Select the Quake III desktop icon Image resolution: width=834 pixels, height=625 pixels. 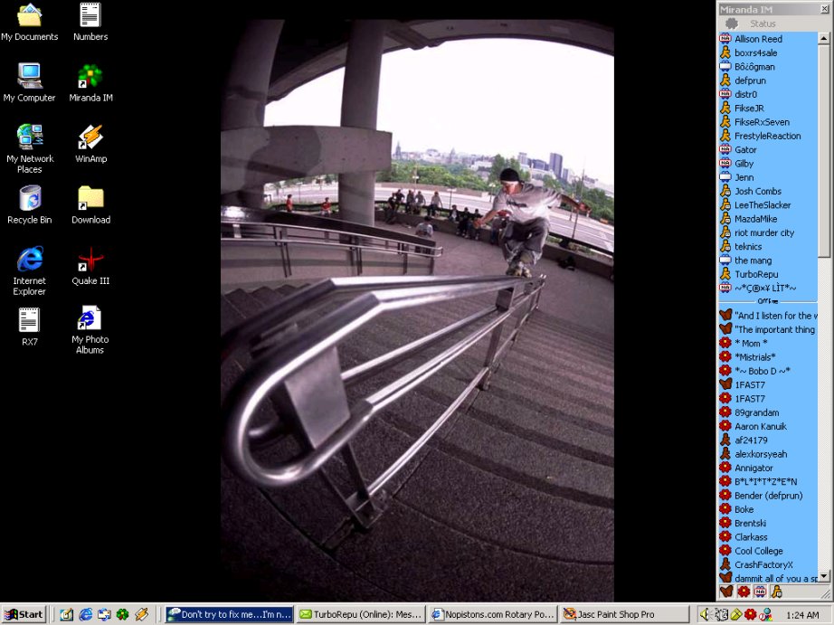[x=90, y=264]
